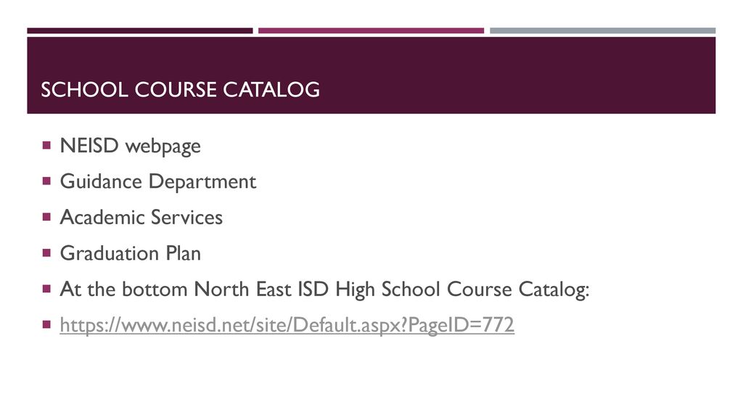This screenshot has height=418, width=743.
Task: Click the Guidance Department bullet text
Action: coord(157,182)
